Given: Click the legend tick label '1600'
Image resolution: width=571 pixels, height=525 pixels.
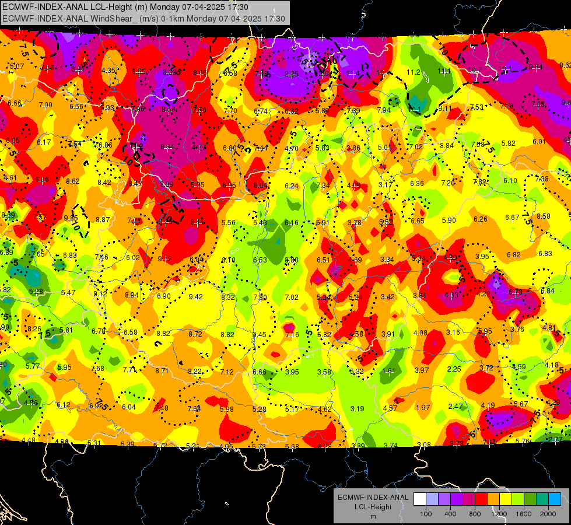Looking at the screenshot, I should point(524,514).
